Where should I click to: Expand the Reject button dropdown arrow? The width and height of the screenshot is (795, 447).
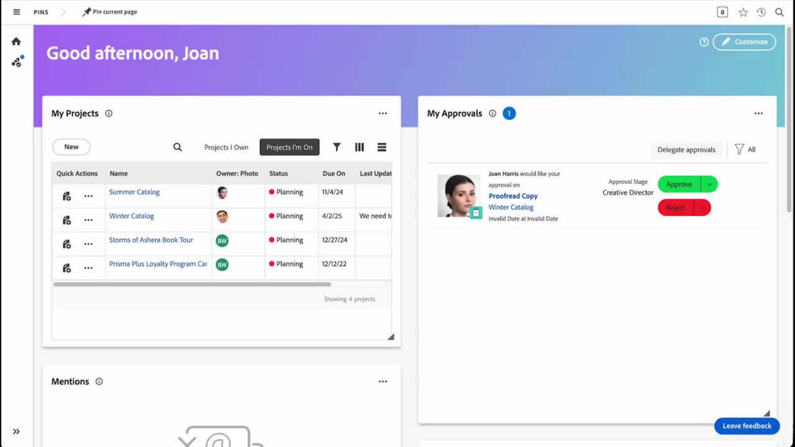click(x=702, y=208)
